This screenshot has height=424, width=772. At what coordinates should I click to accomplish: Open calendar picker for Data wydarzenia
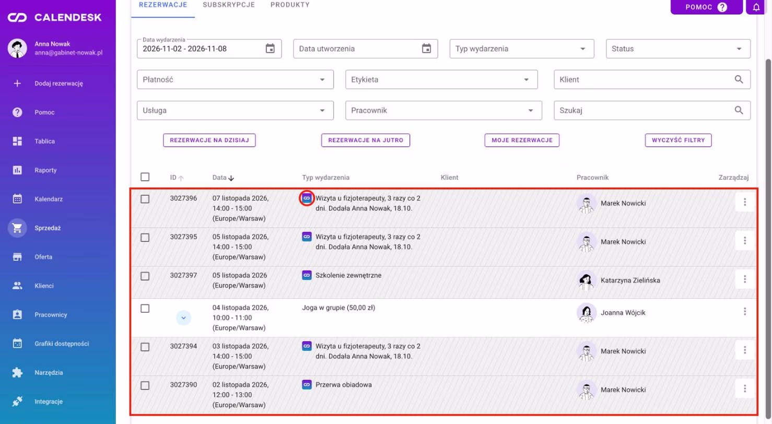point(270,49)
